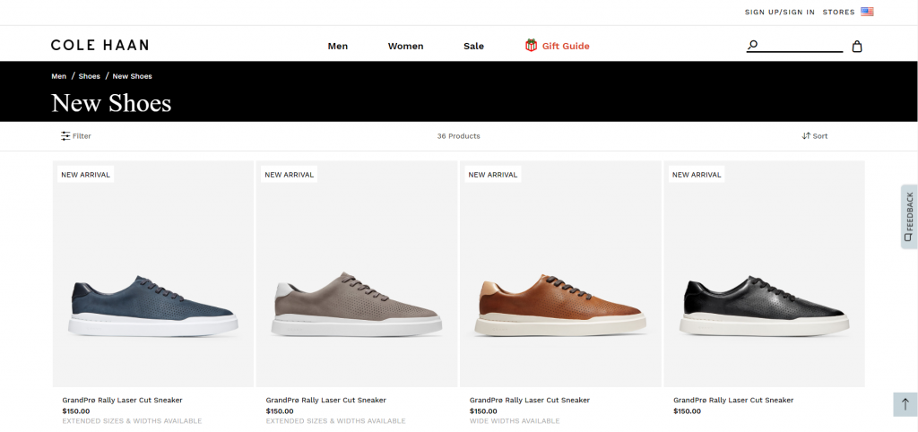Open the tan brown sneaker image
Image resolution: width=918 pixels, height=432 pixels.
click(x=560, y=273)
